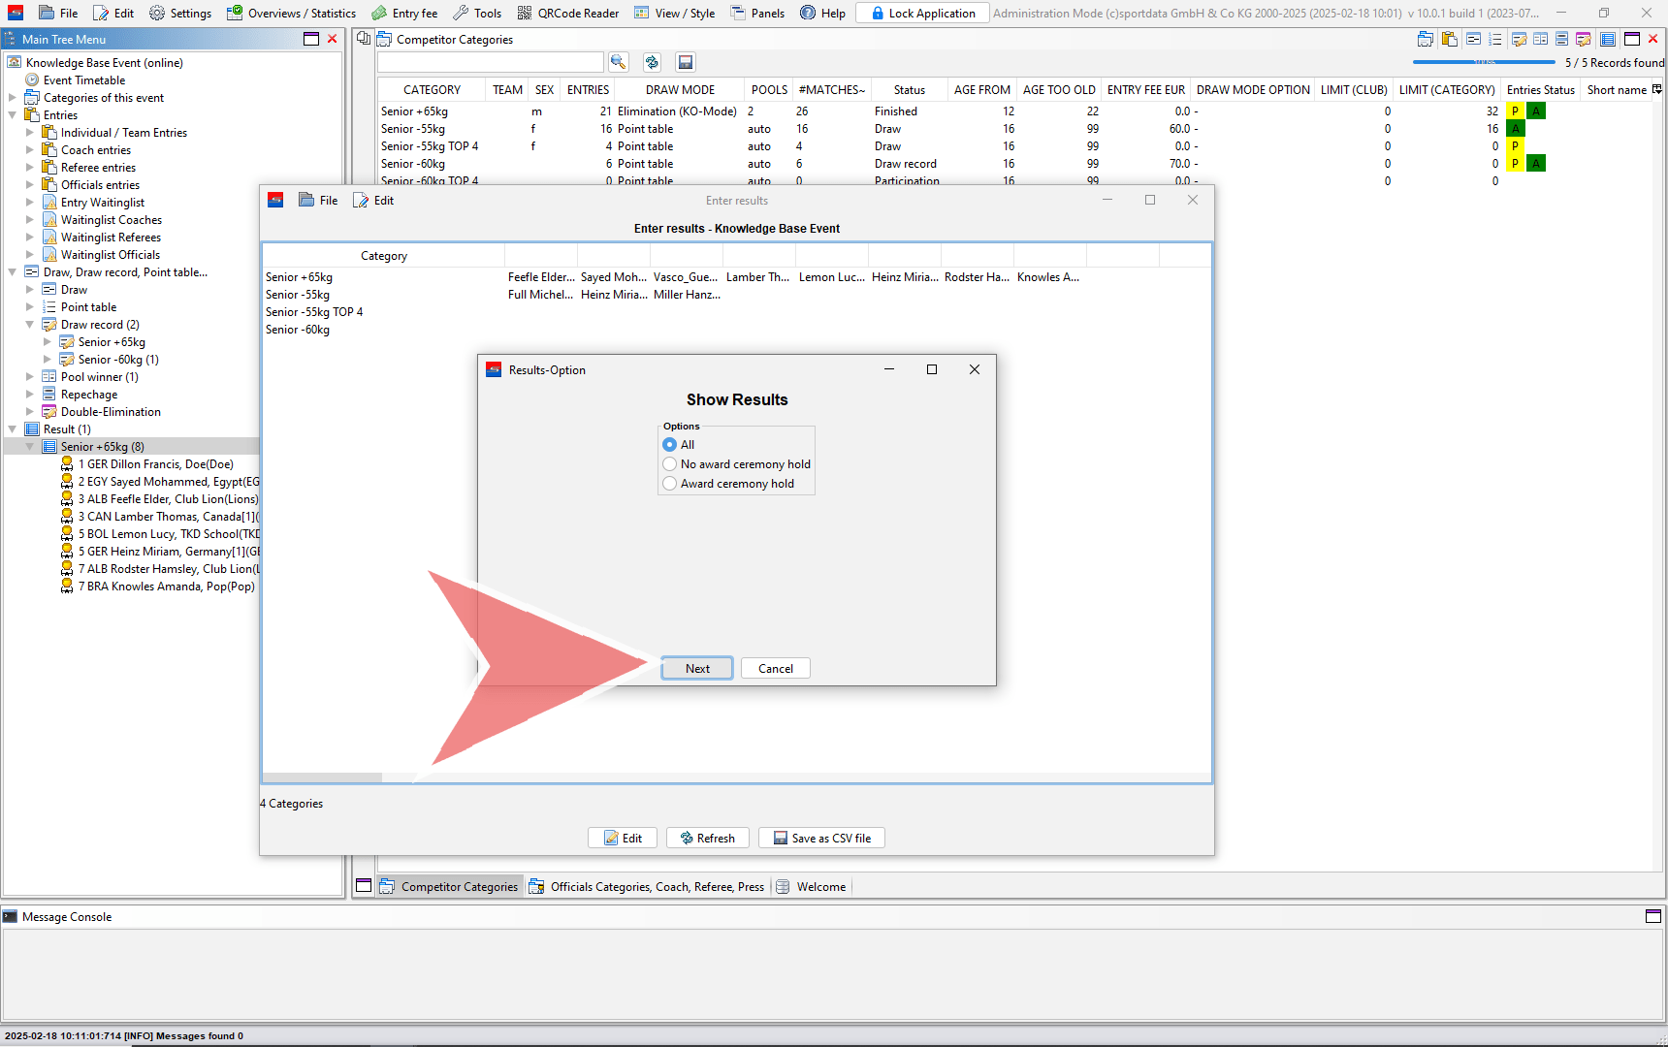The image size is (1668, 1047).
Task: Select 'No award ceremony hold' option
Action: (x=670, y=464)
